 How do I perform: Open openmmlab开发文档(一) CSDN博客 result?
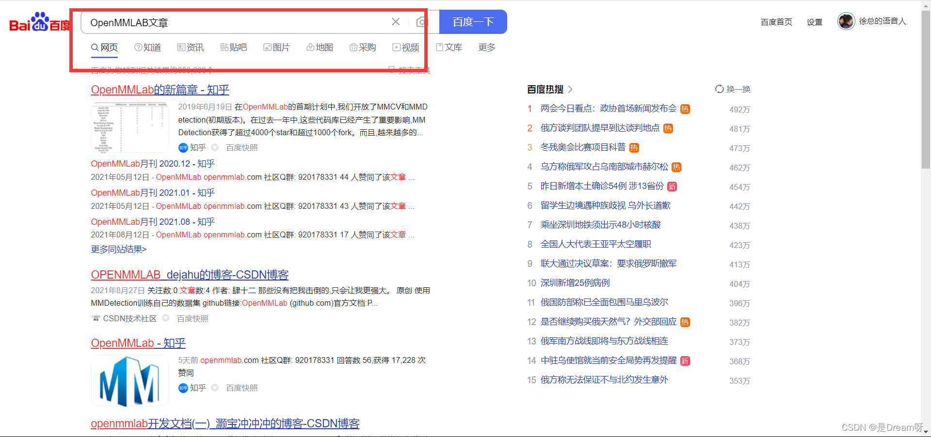pyautogui.click(x=225, y=423)
